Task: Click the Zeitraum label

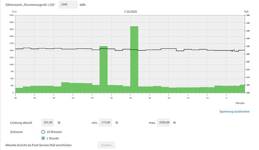Action: (17, 132)
